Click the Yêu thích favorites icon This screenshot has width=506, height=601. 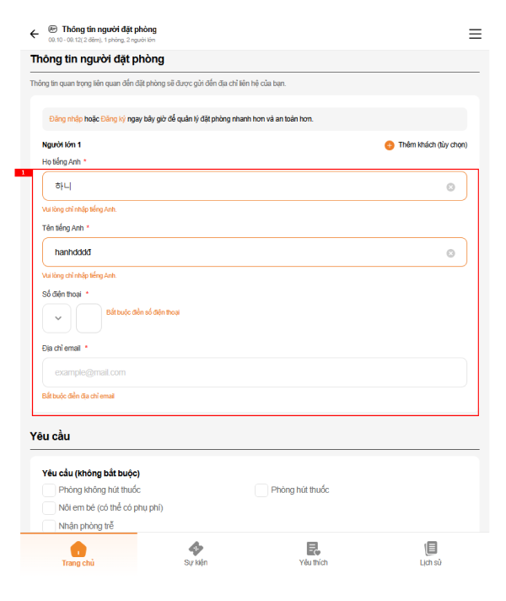pos(313,549)
